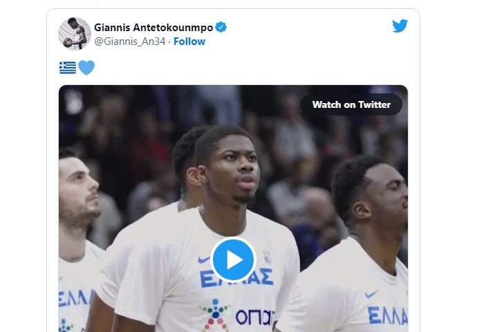Click the blue verified badge
The image size is (477, 332).
coord(221,27)
